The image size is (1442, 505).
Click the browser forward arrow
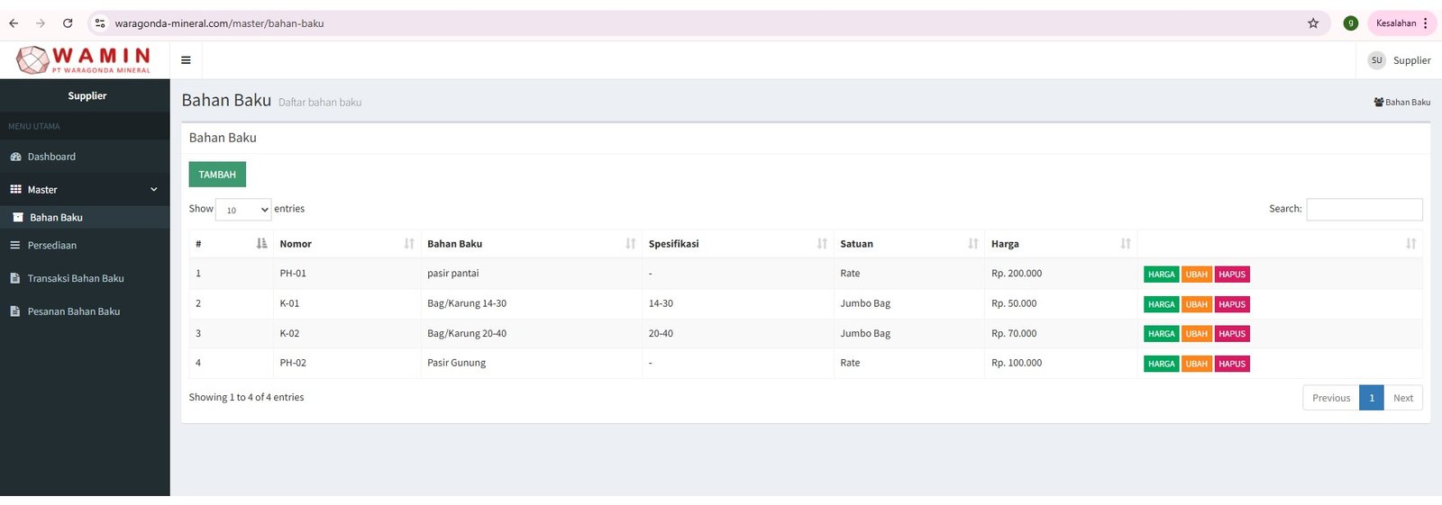pyautogui.click(x=40, y=23)
